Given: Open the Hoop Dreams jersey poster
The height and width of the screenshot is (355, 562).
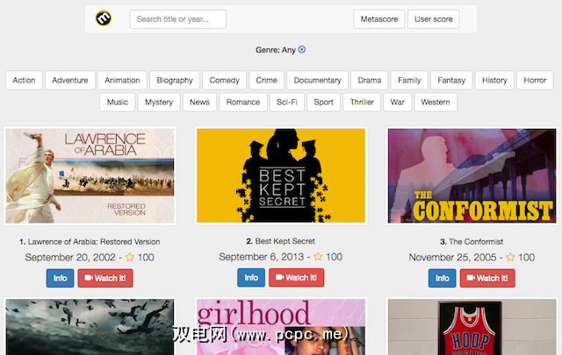Looking at the screenshot, I should 472,326.
